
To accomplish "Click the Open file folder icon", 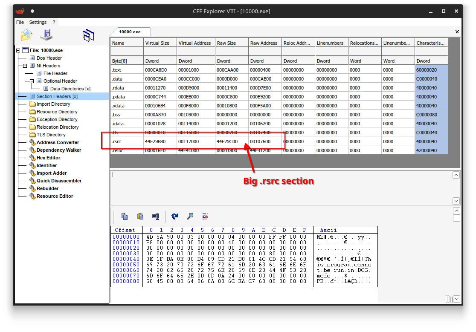I will [x=26, y=35].
